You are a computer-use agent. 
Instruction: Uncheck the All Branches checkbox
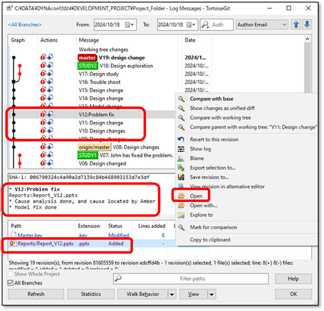[12, 283]
